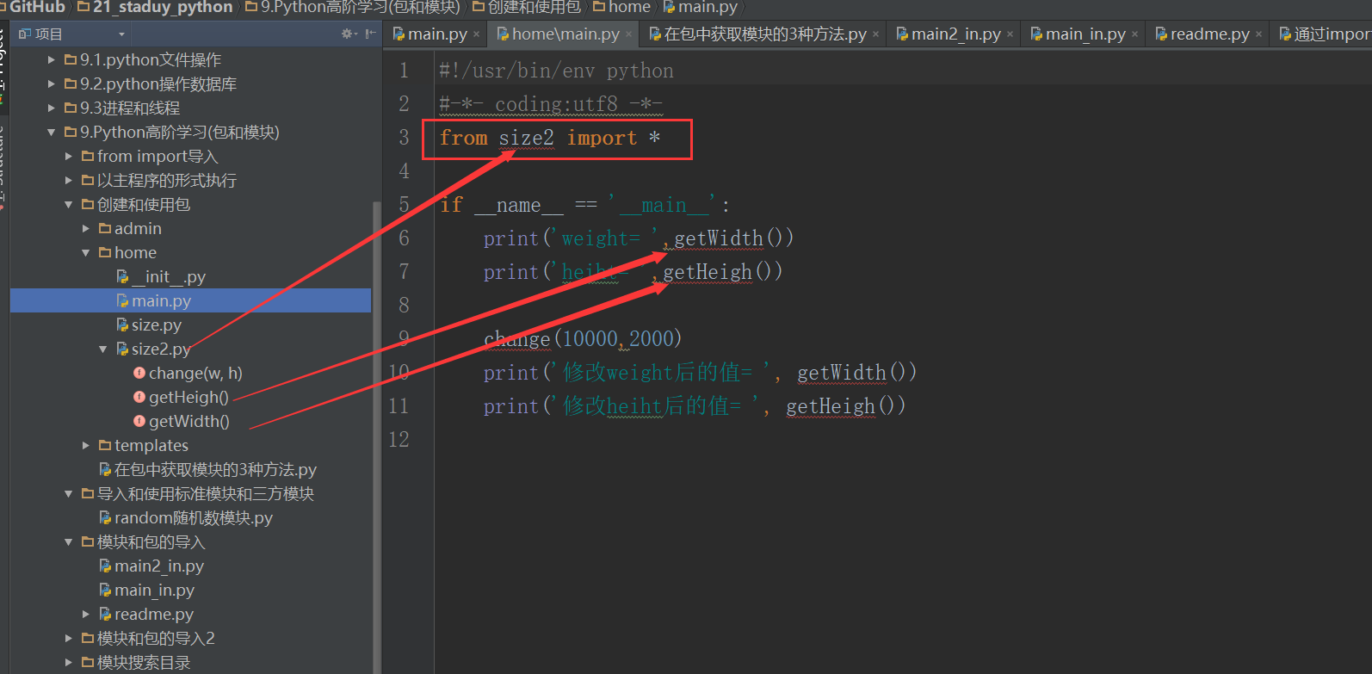The image size is (1372, 674).
Task: Select the getHeigh() function icon
Action: coord(139,397)
